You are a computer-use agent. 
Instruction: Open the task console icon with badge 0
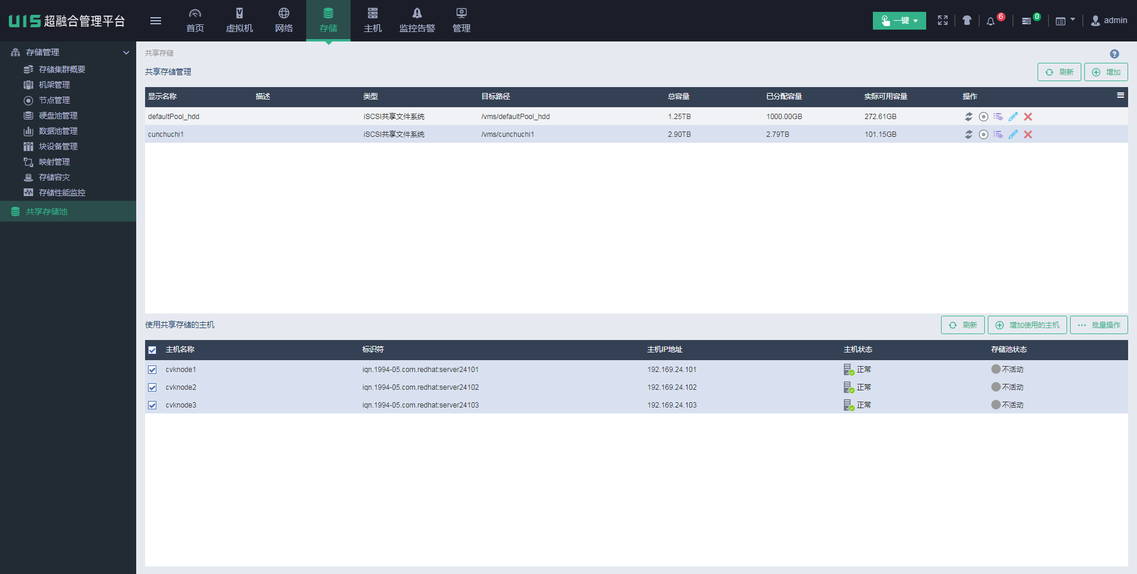pos(1027,21)
